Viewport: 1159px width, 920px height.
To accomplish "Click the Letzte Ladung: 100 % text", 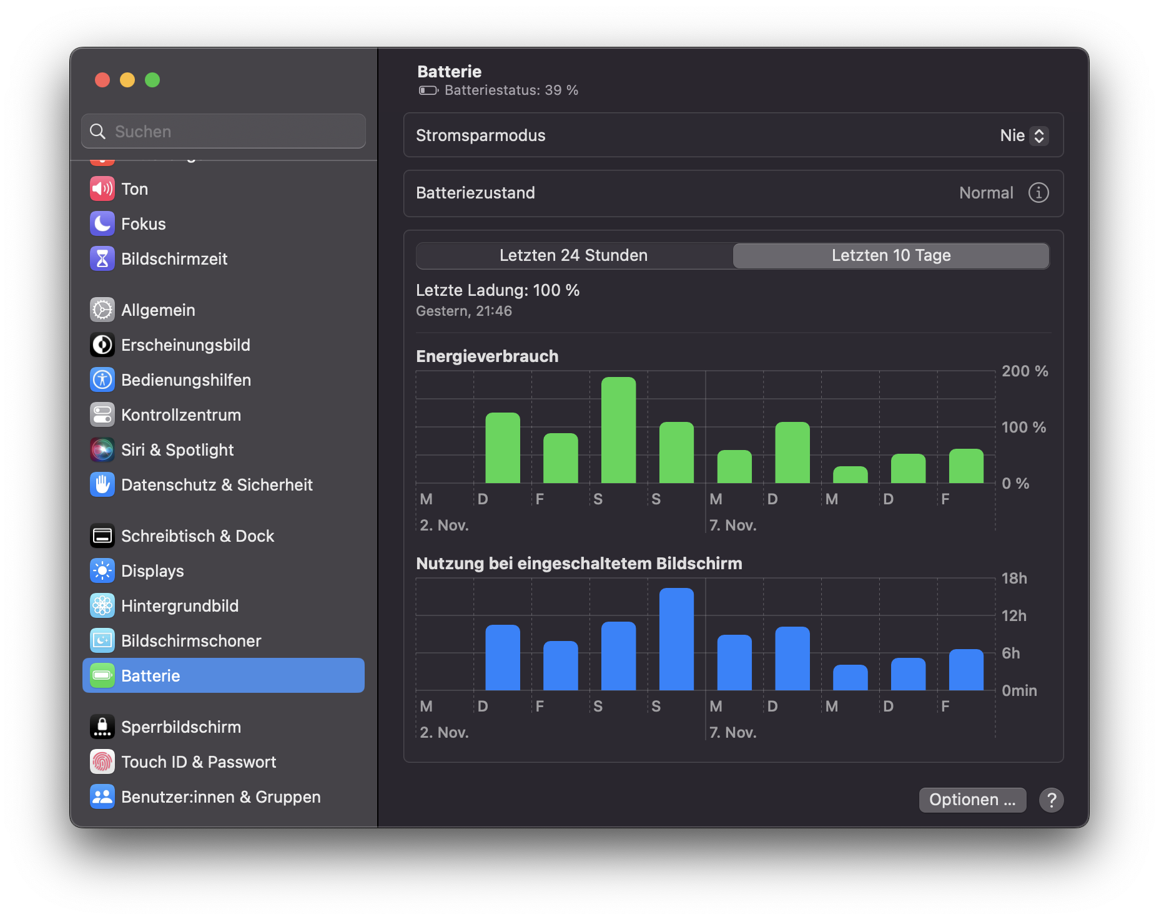I will point(498,290).
